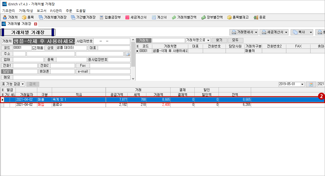Click the red 2,400 거래액 cell

tap(158, 105)
